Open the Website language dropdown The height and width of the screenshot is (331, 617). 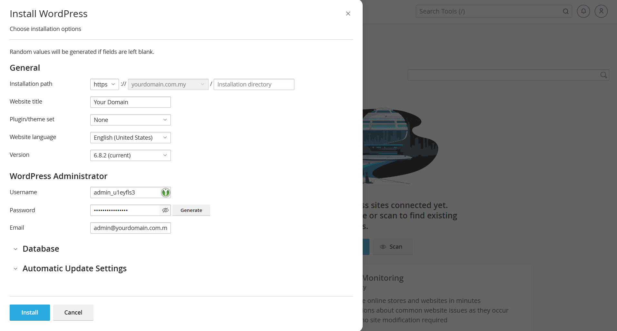pos(131,137)
